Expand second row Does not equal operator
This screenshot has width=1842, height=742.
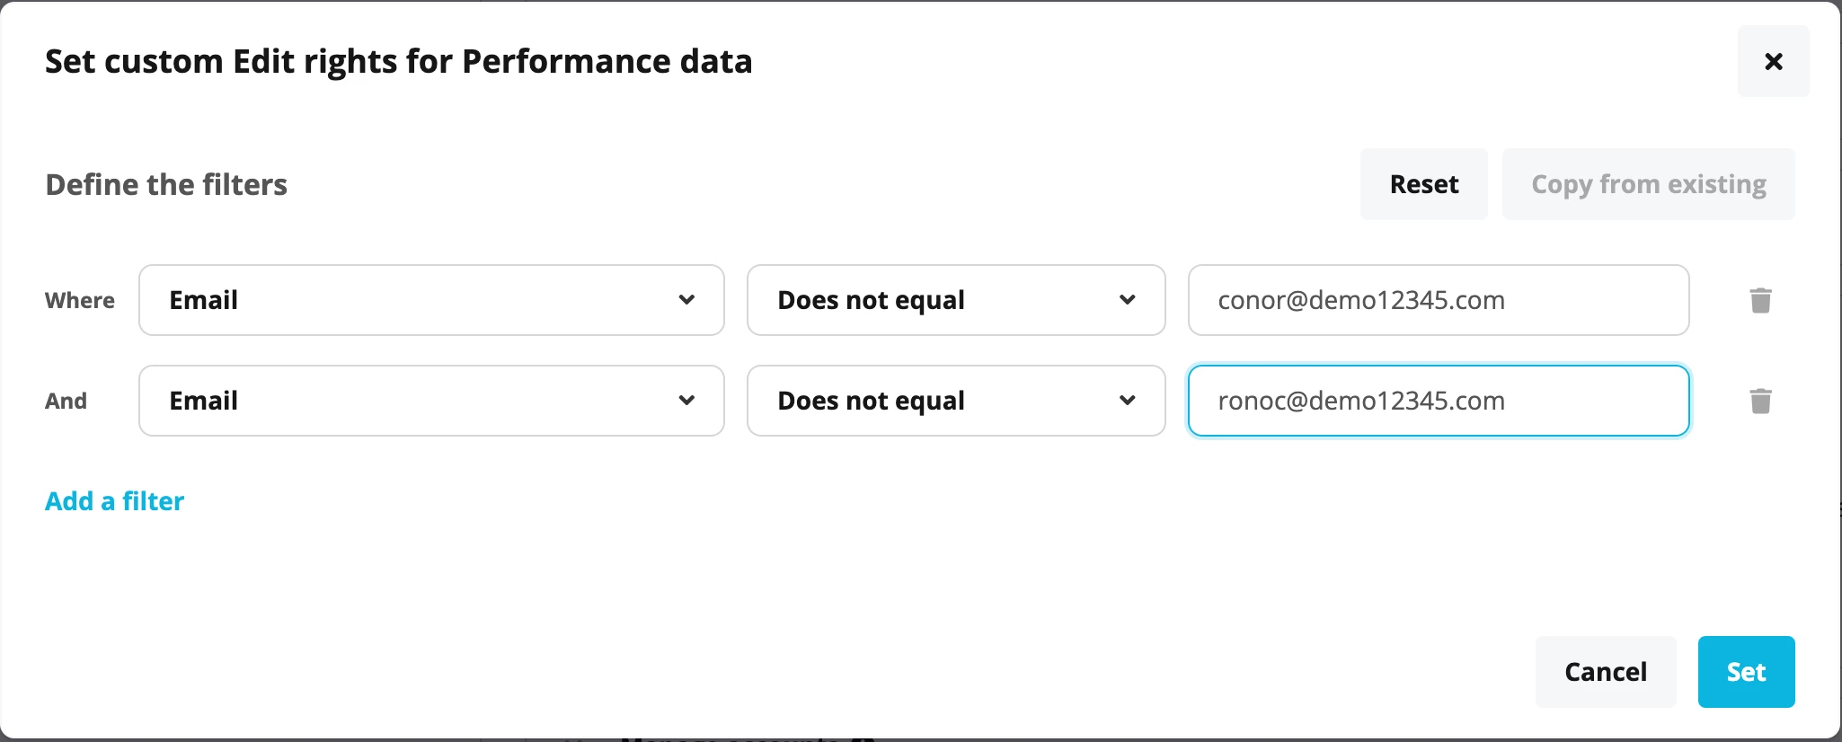(956, 401)
